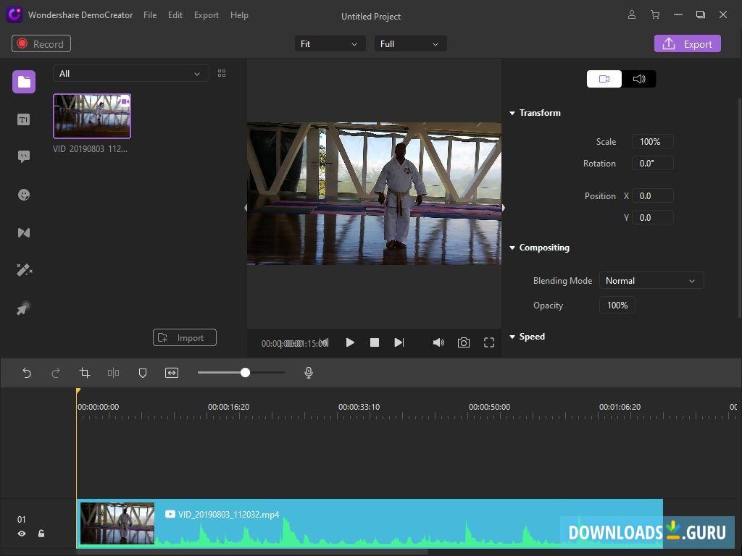Open the Stickers smiley panel
742x556 pixels.
[24, 195]
